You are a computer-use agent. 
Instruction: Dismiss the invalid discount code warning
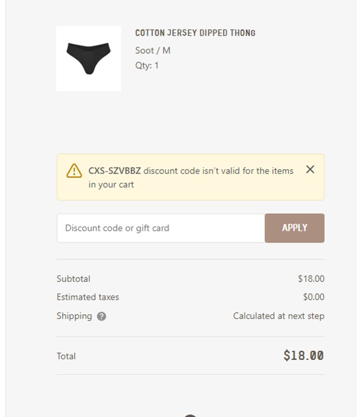click(310, 170)
